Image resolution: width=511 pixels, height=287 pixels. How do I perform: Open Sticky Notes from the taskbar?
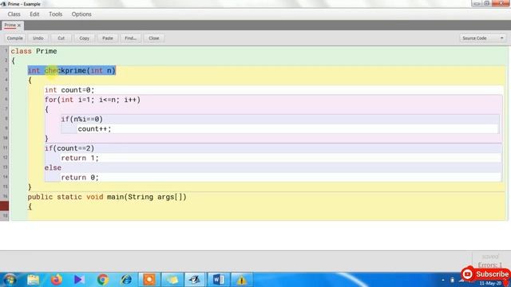[172, 280]
